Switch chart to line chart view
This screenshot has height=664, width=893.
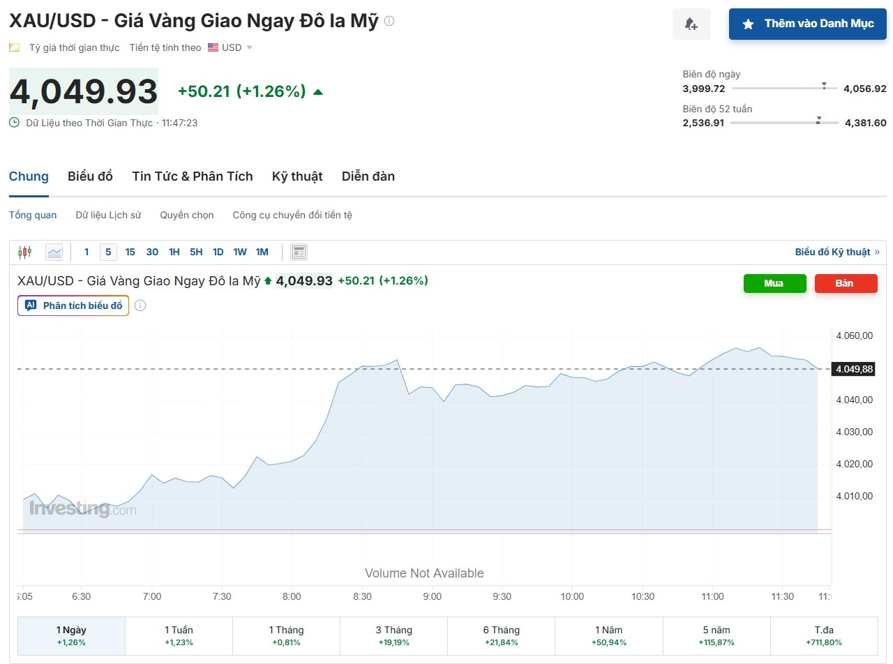(x=54, y=252)
